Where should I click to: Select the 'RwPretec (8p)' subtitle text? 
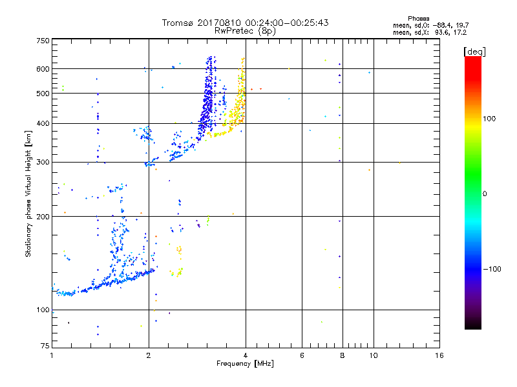click(x=245, y=31)
